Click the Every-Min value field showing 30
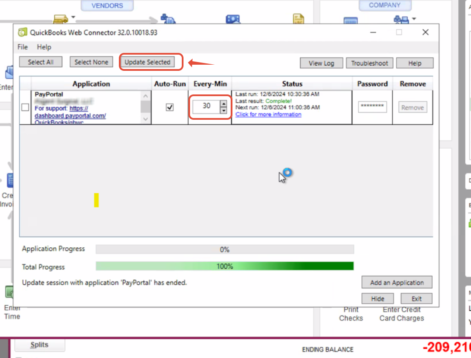 (x=207, y=106)
